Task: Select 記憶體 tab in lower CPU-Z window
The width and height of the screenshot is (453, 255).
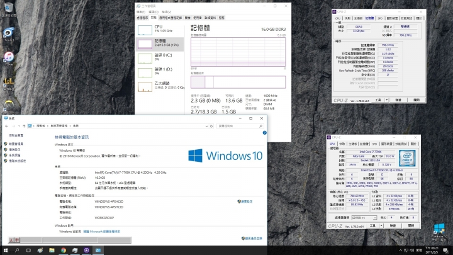Action: pos(364,144)
